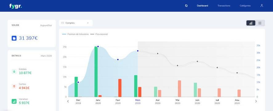273x111 pixels.
Task: Click the card icon in Comptes selector
Action: [63, 23]
